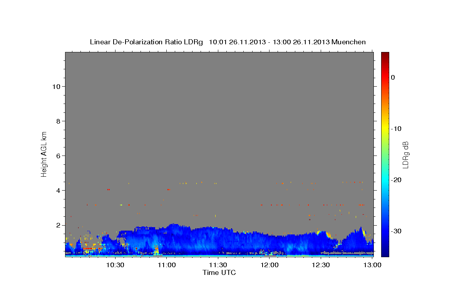Click the 'Time UTC' axis label

[219, 273]
